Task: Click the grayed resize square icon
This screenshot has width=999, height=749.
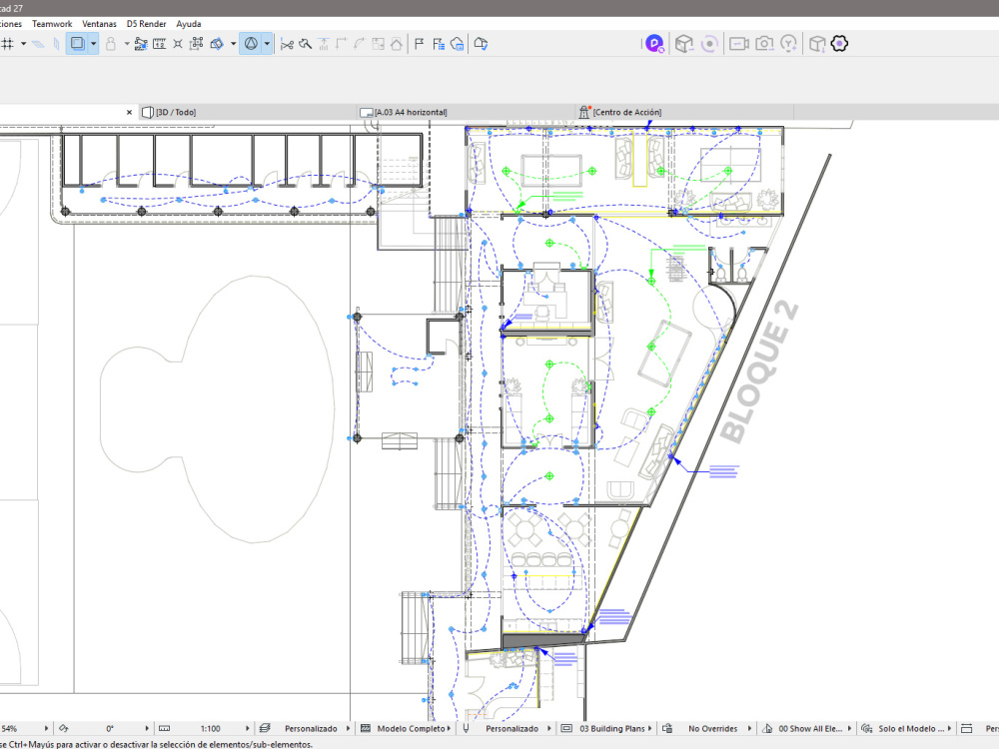Action: click(x=378, y=44)
